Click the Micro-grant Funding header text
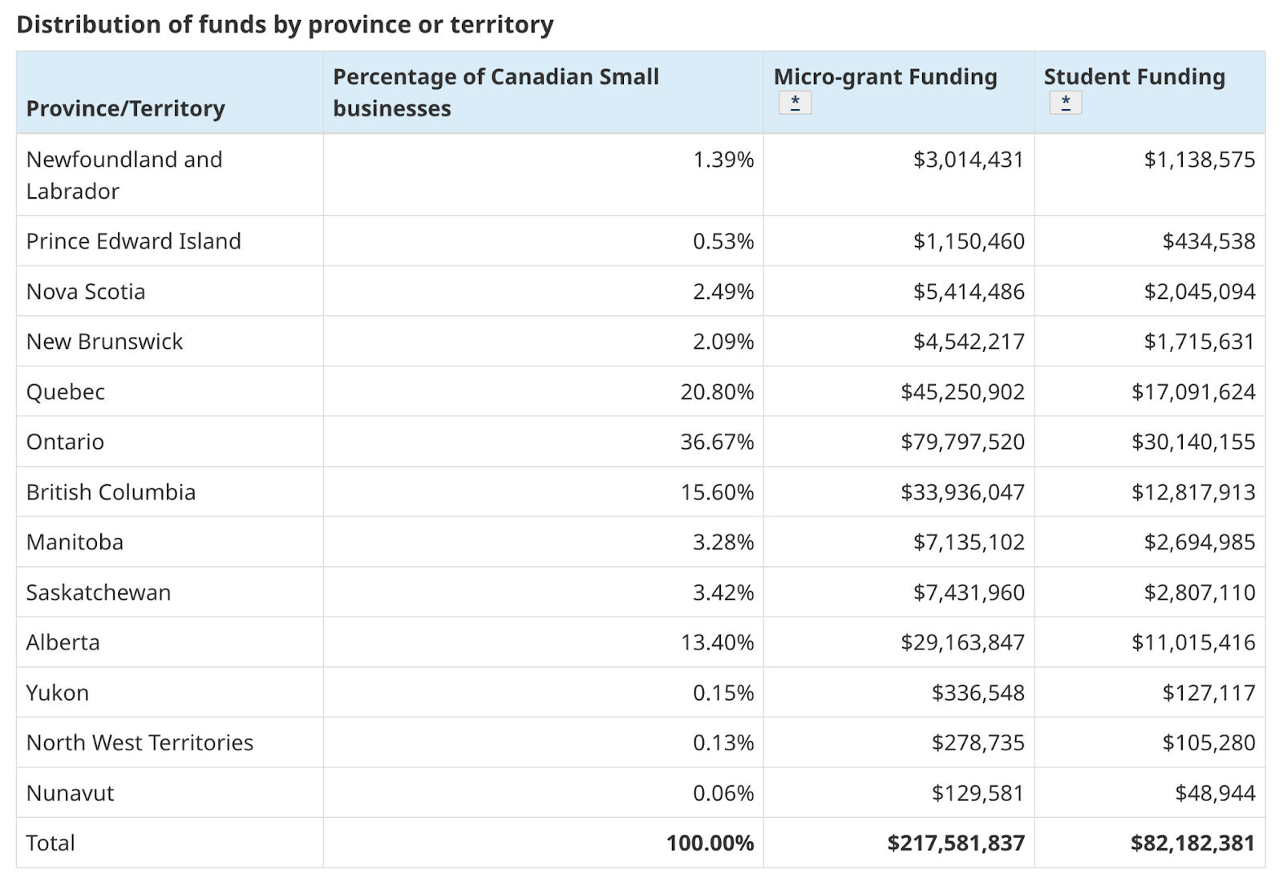 tap(885, 77)
